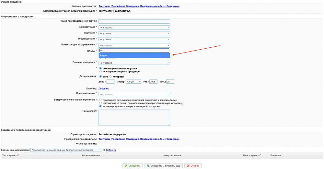Click Сохранить и добавить еще button
The height and width of the screenshot is (169, 324).
(x=163, y=166)
